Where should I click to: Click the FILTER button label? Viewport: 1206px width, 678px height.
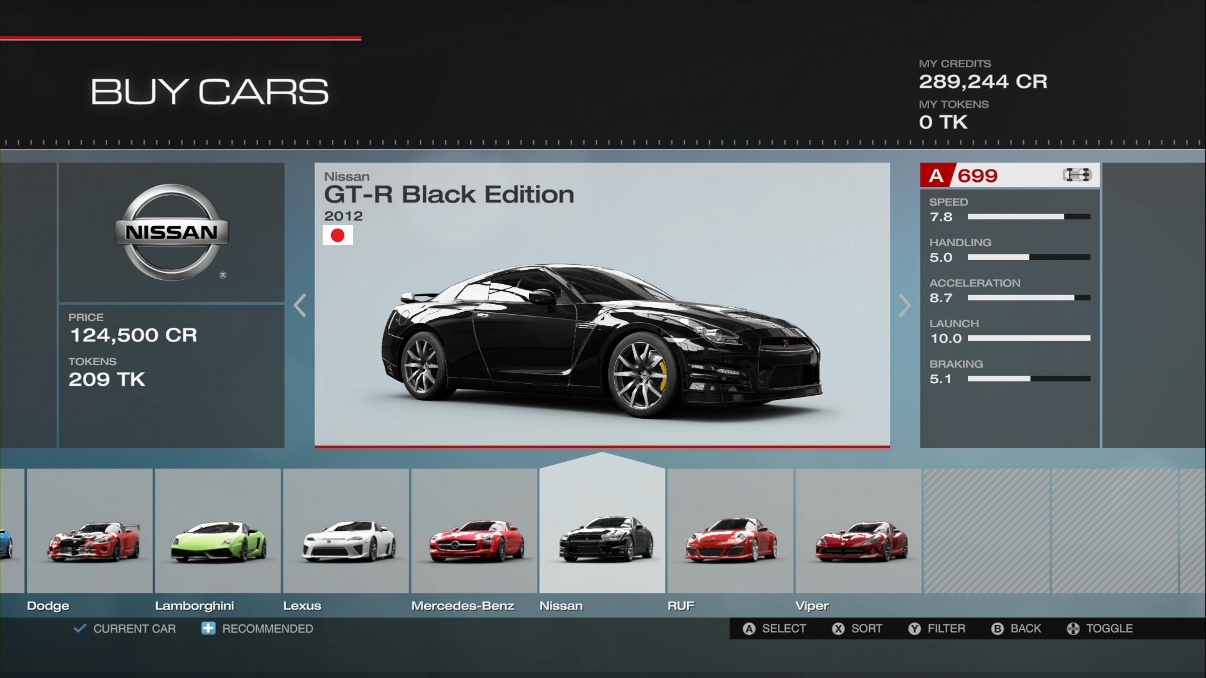click(x=947, y=629)
